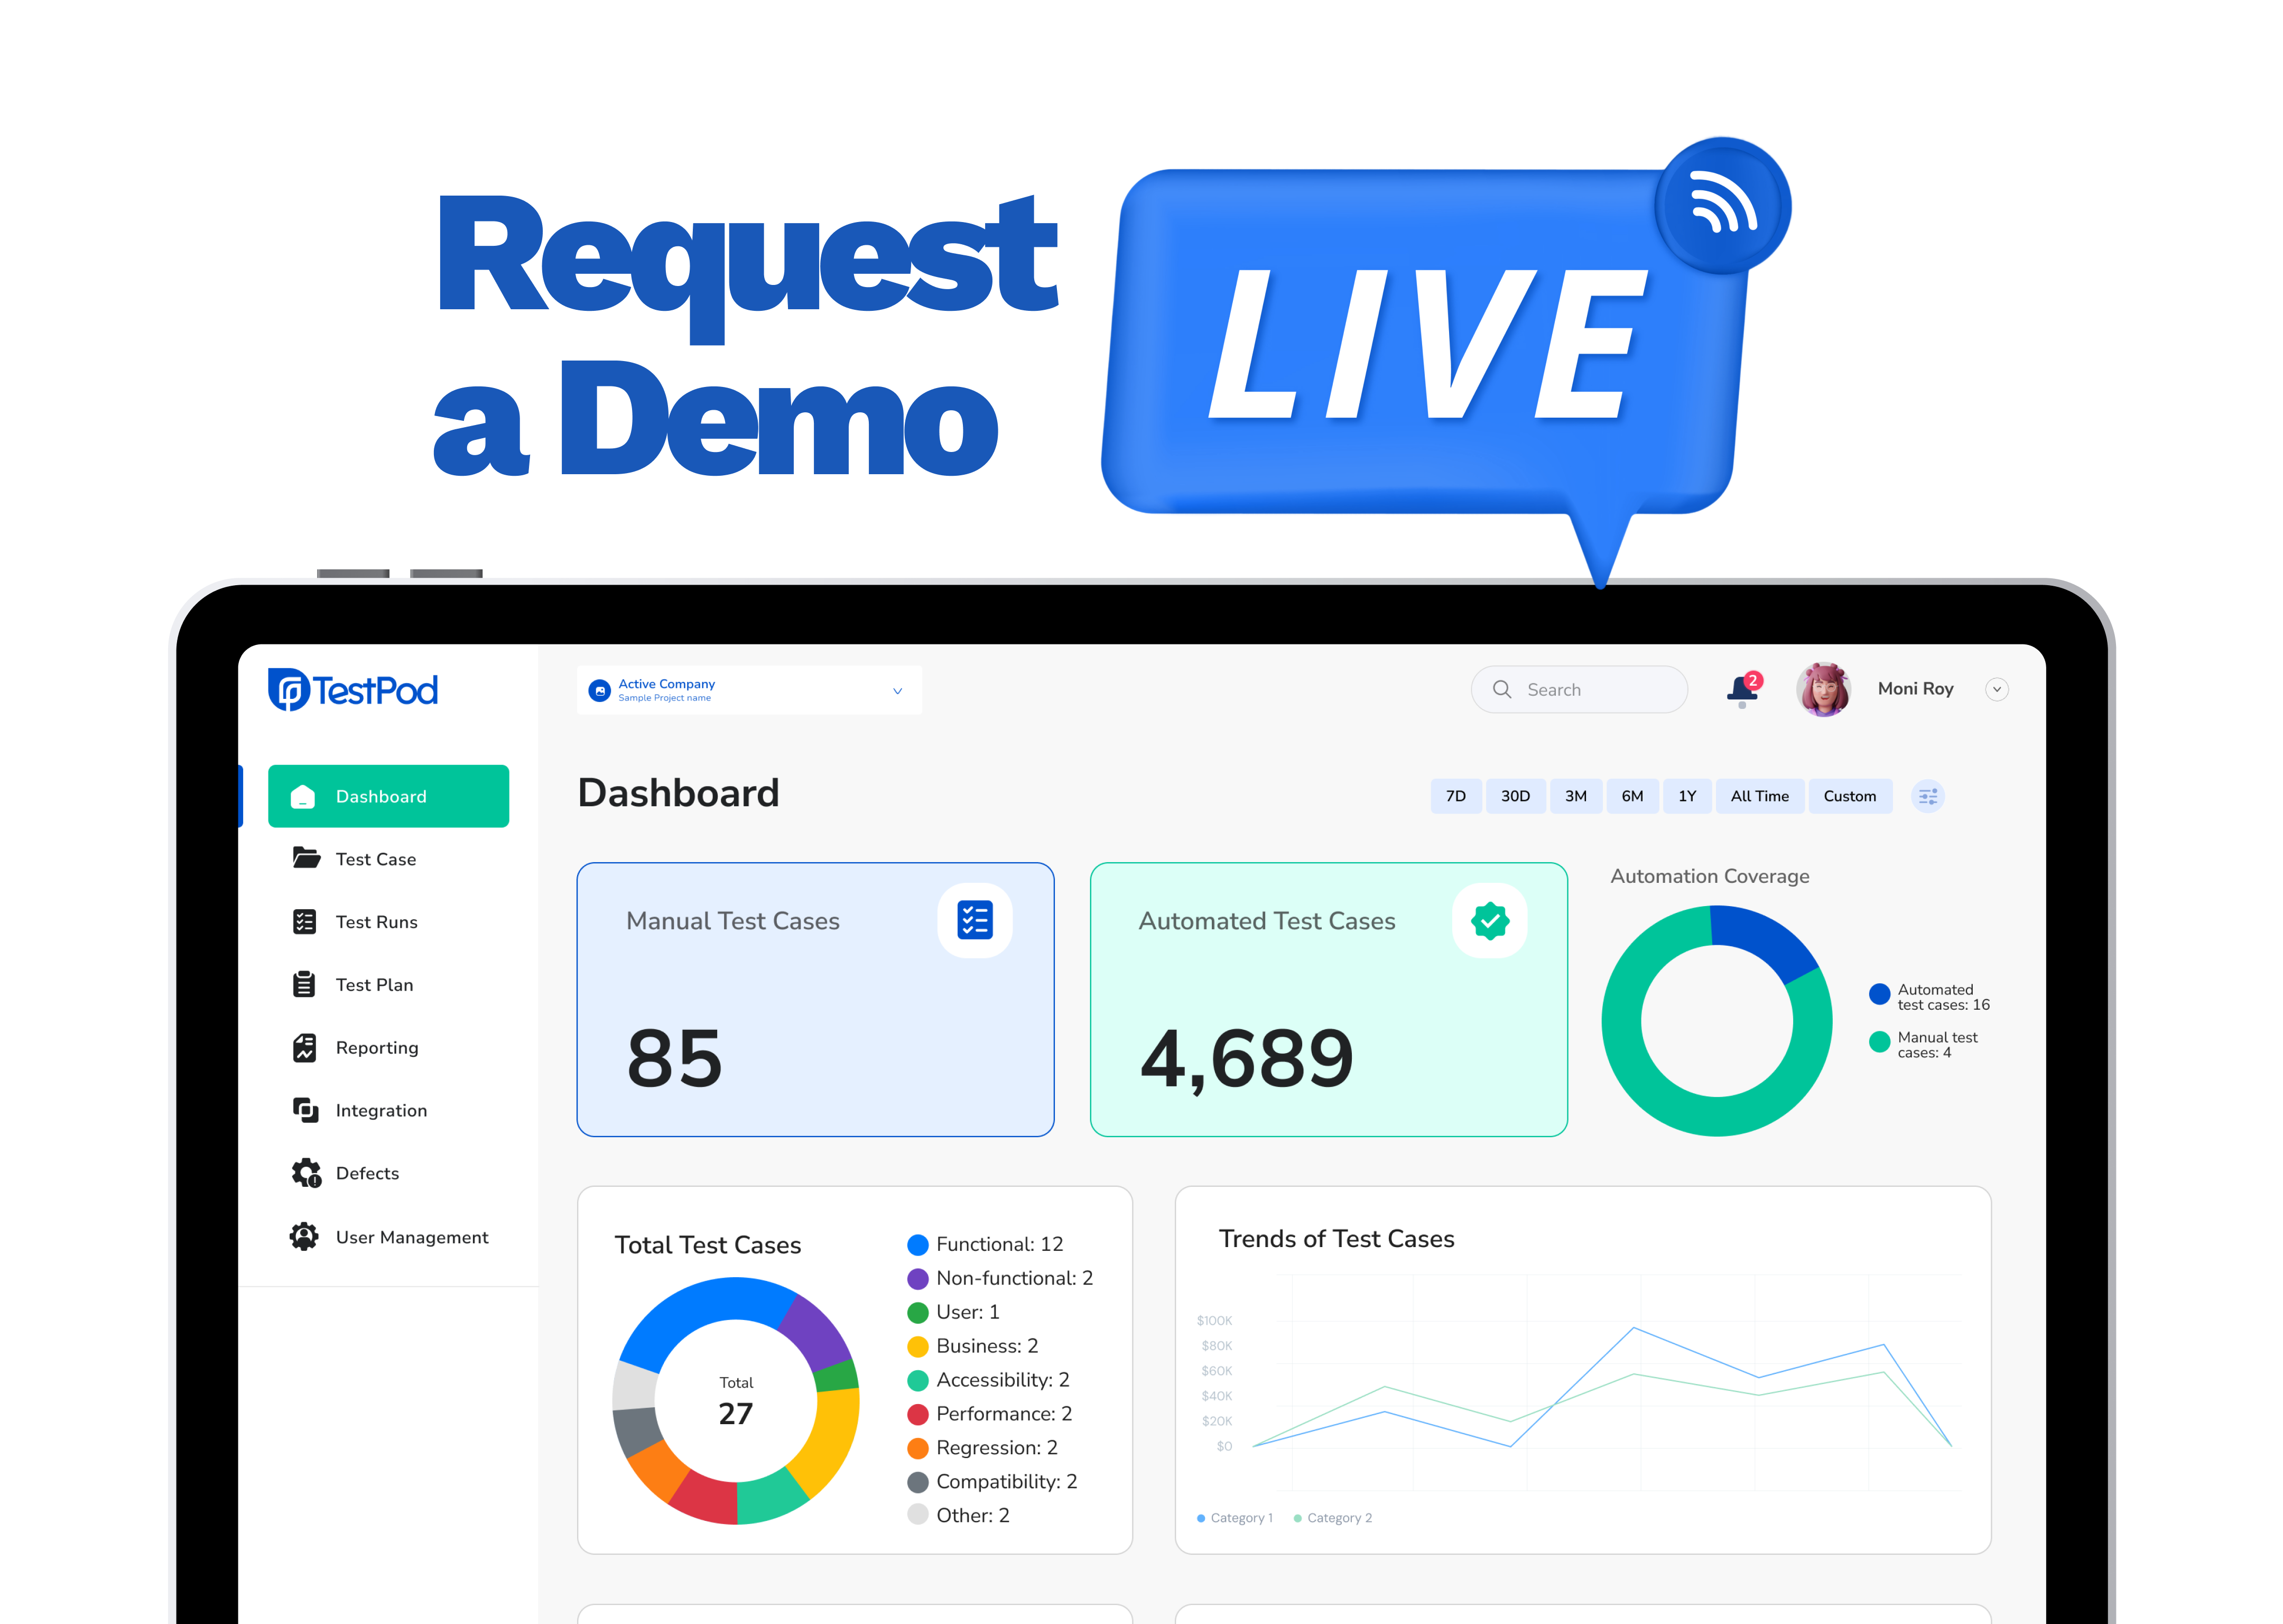
Task: Click the Manual Test Cases checklist icon
Action: pos(973,920)
